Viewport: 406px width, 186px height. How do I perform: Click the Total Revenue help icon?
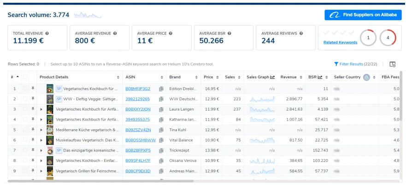pos(47,34)
